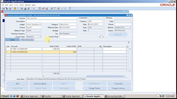Screen dimensions: 177x99
Task: Click the Start button on taskbar
Action: (5, 96)
